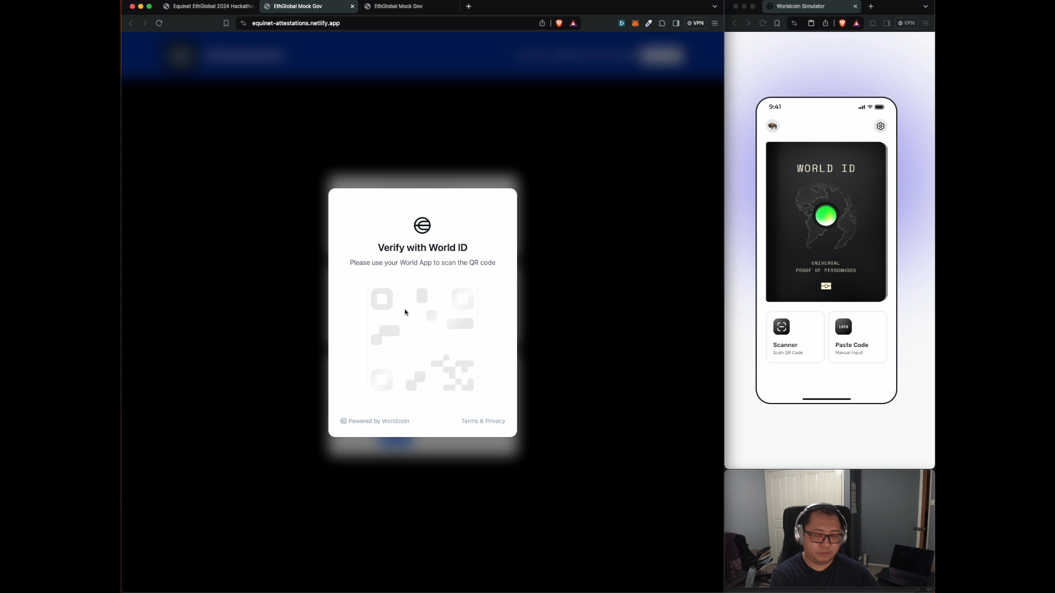Close the Worldcoin Simulator tab
This screenshot has height=593, width=1055.
[855, 7]
